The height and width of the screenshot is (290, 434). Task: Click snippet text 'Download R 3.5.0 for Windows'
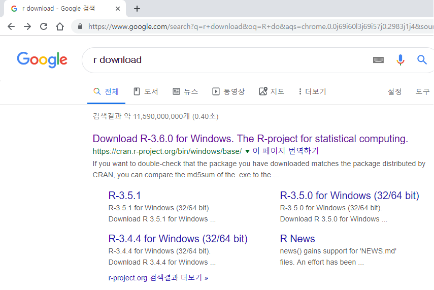(329, 219)
